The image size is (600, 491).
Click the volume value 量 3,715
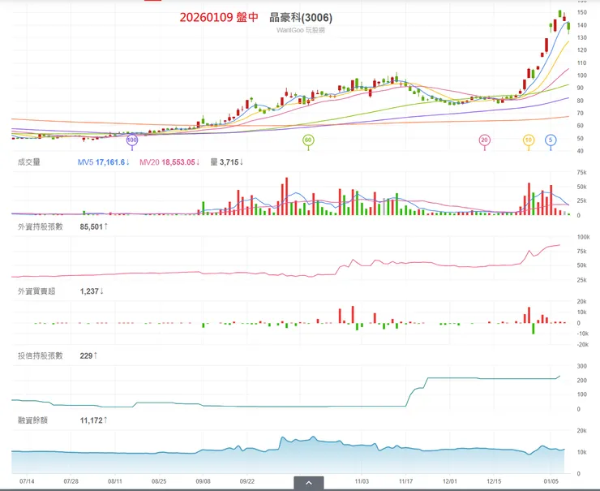tap(226, 162)
